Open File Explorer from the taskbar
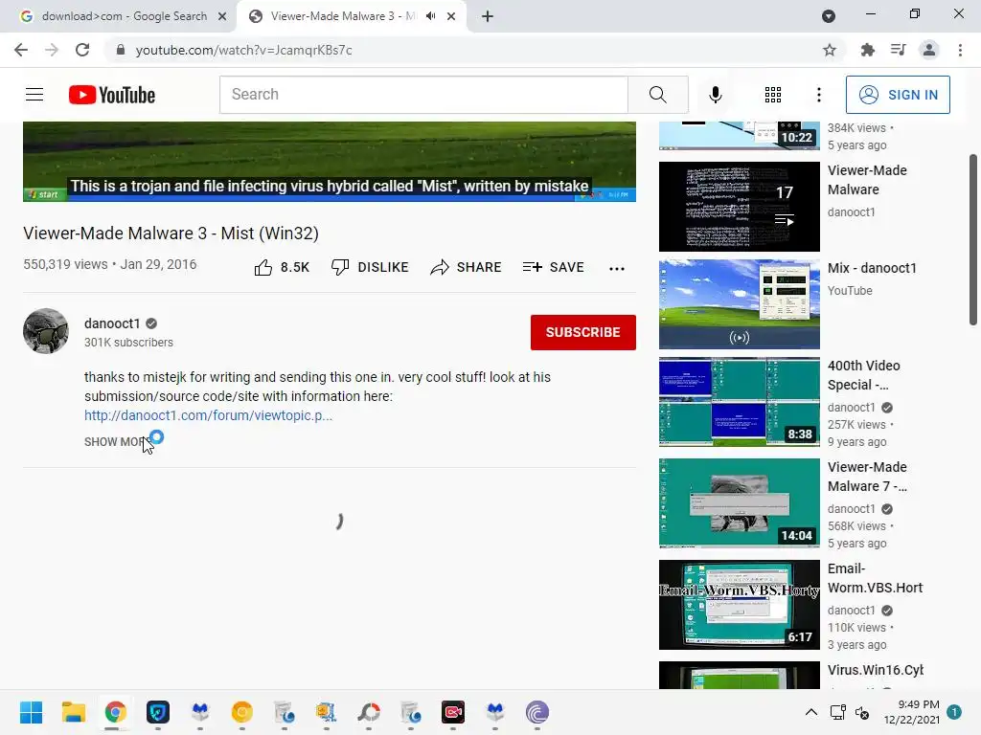 coord(73,712)
